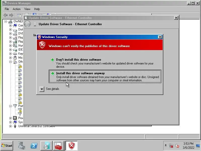Click the taskbar clock showing 3:53 PM
This screenshot has height=151, width=201.
[x=188, y=146]
